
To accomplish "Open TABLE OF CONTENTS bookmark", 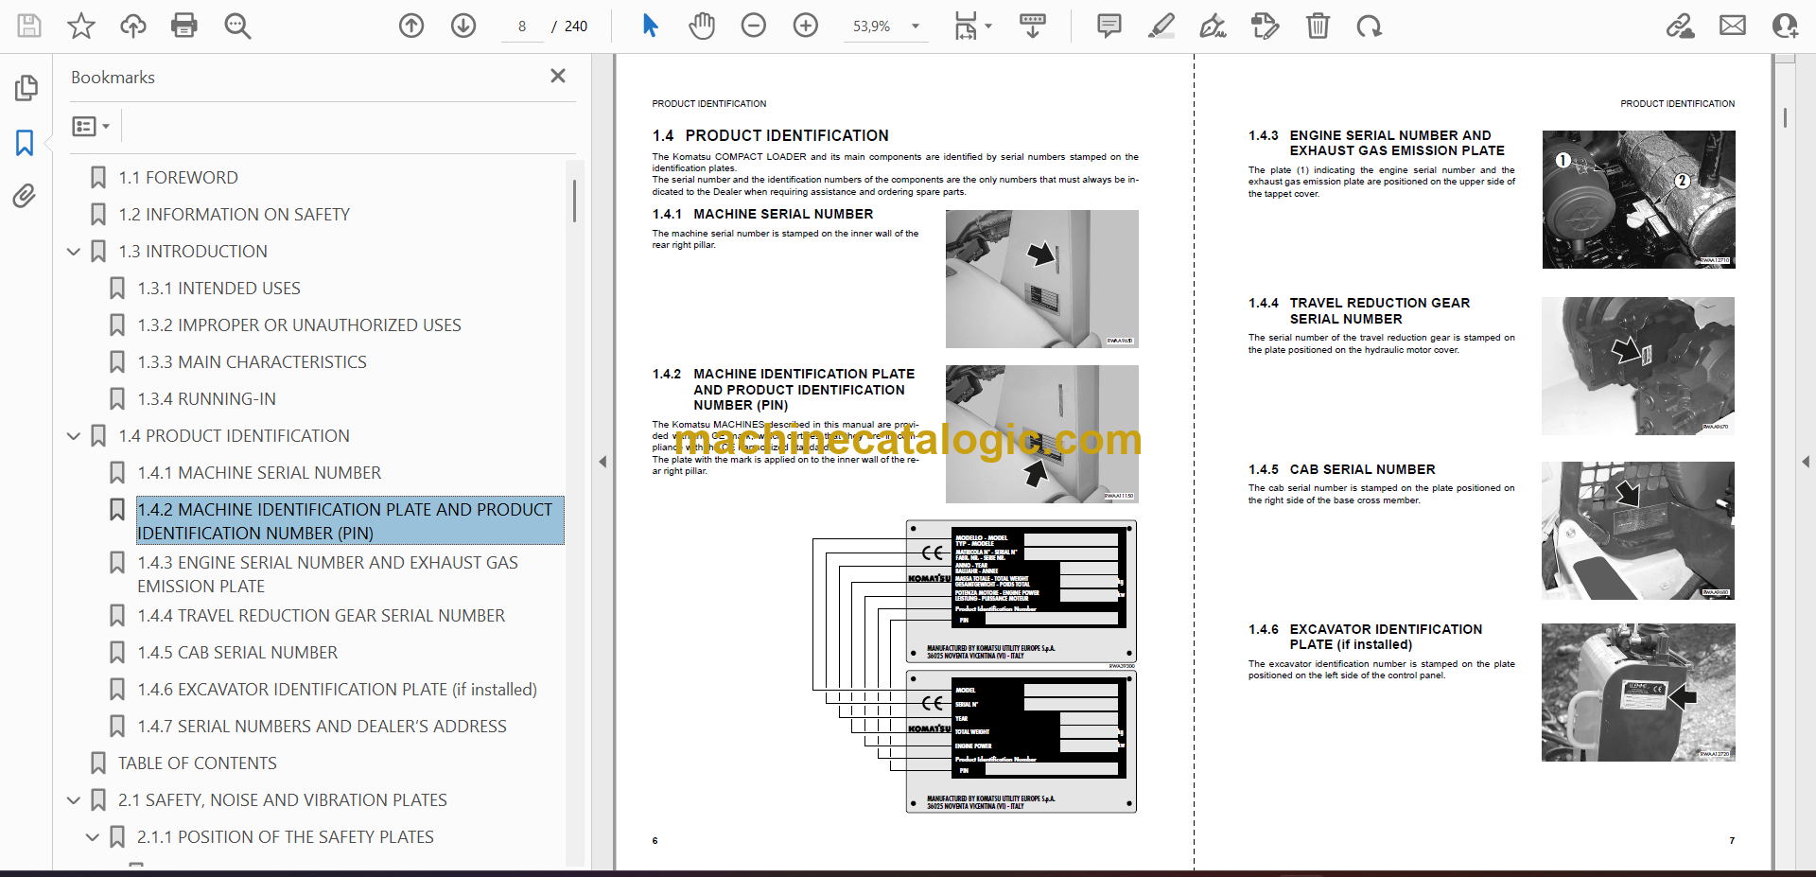I will coord(197,763).
